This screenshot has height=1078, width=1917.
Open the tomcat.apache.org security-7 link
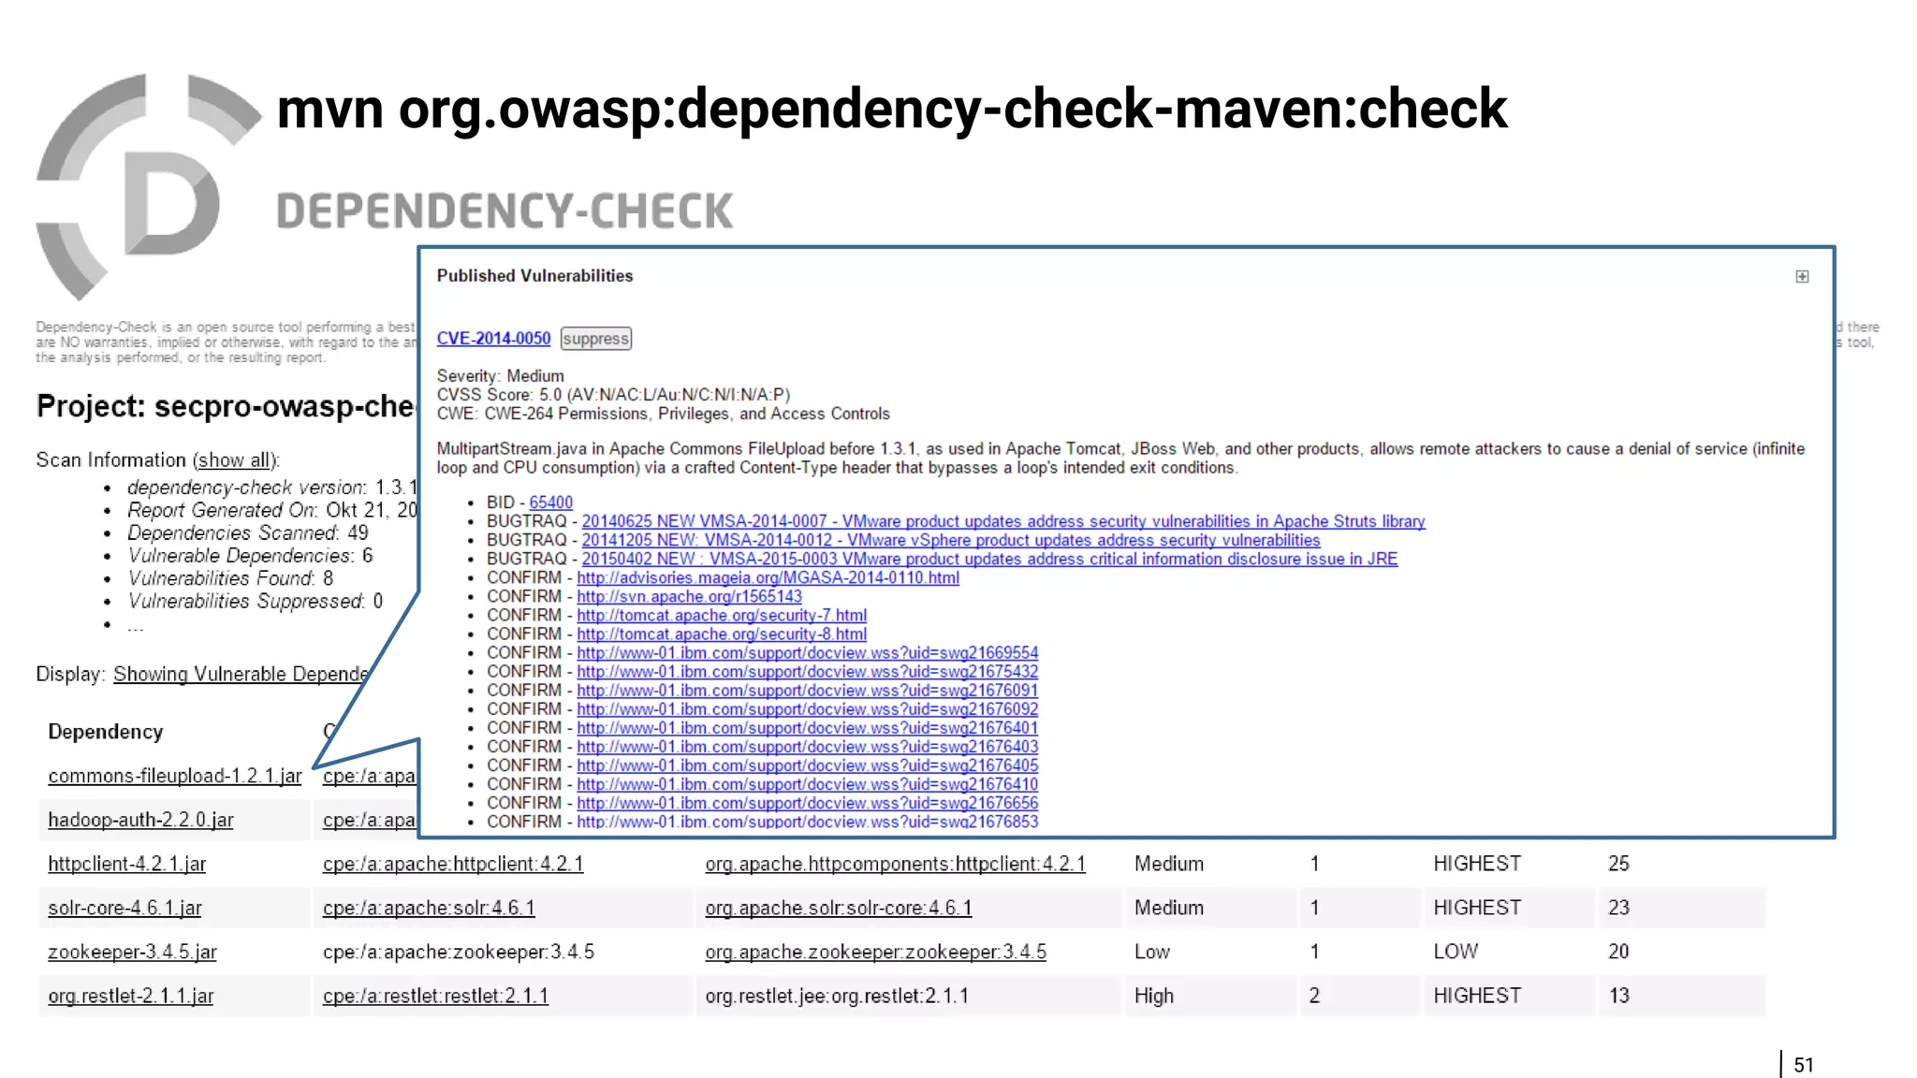pyautogui.click(x=722, y=615)
